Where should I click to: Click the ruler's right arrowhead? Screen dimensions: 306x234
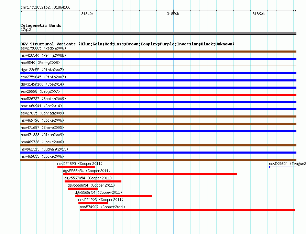295,11
